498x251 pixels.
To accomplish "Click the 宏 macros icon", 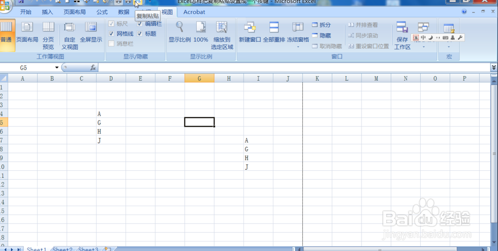I will 449,28.
